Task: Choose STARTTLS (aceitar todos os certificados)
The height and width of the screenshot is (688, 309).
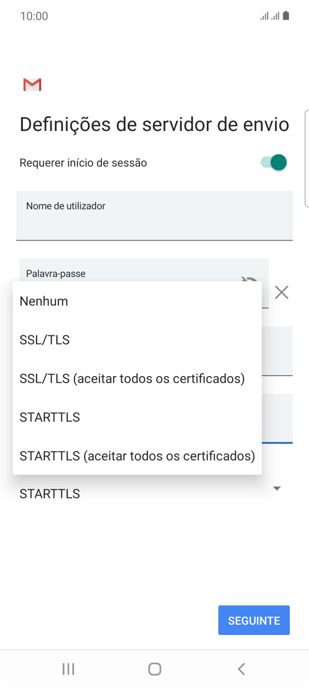Action: [136, 456]
